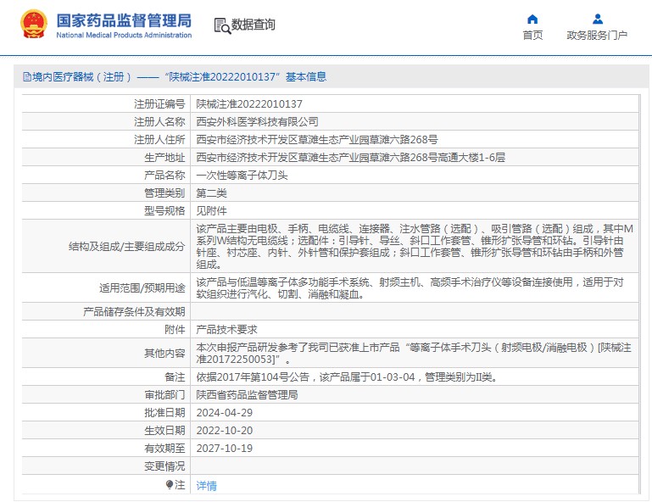
Task: Click the 其他内容 description text
Action: tap(413, 353)
